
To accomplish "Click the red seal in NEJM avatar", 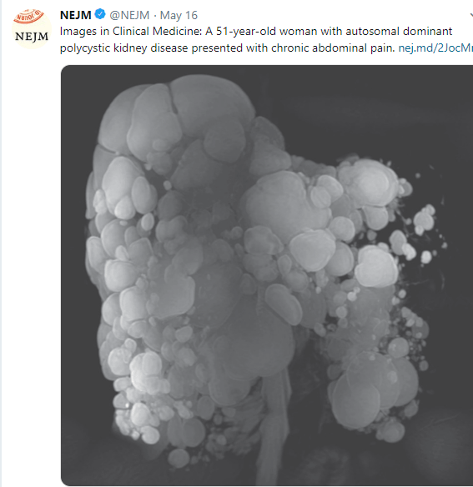I will (28, 17).
